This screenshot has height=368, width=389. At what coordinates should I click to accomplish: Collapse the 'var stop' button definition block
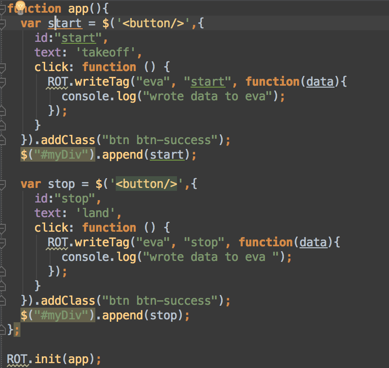click(x=2, y=184)
